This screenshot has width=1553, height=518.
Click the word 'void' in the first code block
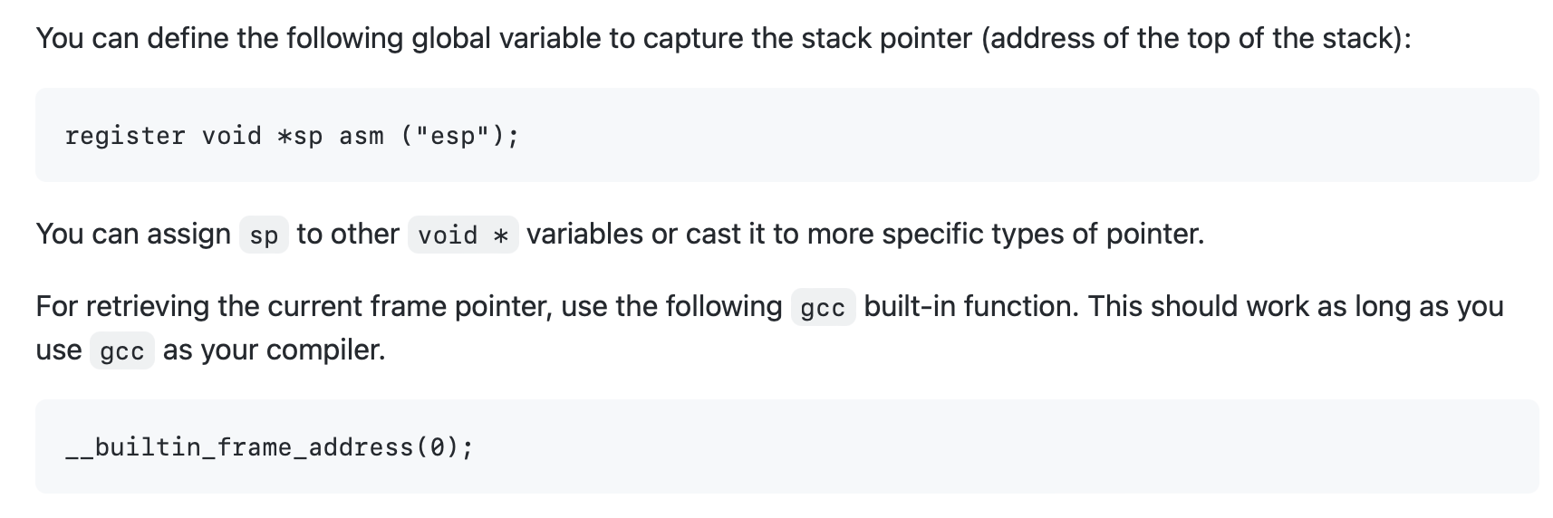pos(231,136)
